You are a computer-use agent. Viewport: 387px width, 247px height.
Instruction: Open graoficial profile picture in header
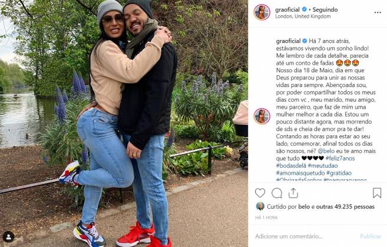pyautogui.click(x=262, y=12)
